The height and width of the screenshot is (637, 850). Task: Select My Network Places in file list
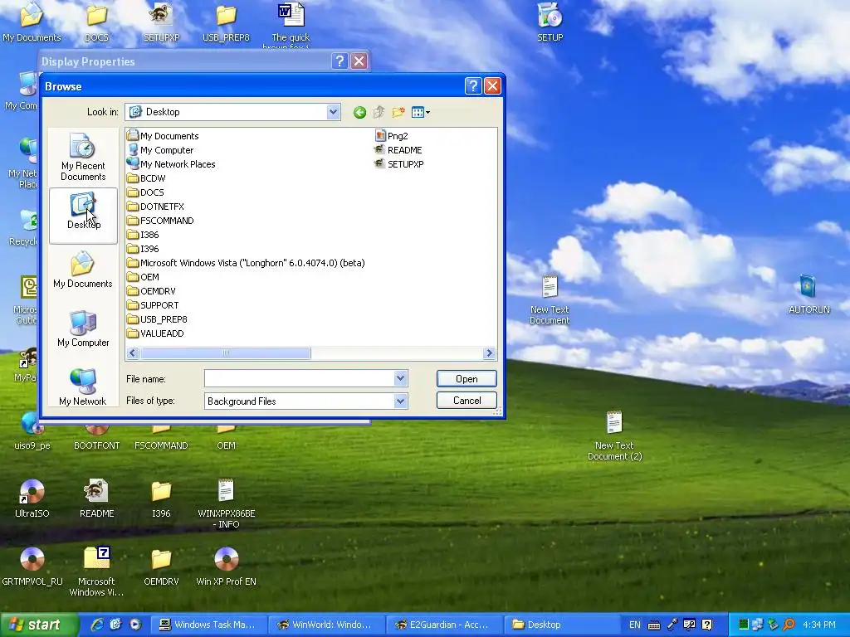click(x=171, y=164)
